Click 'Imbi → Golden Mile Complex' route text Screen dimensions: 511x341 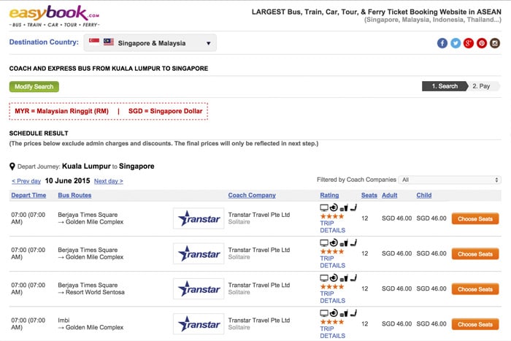91,323
